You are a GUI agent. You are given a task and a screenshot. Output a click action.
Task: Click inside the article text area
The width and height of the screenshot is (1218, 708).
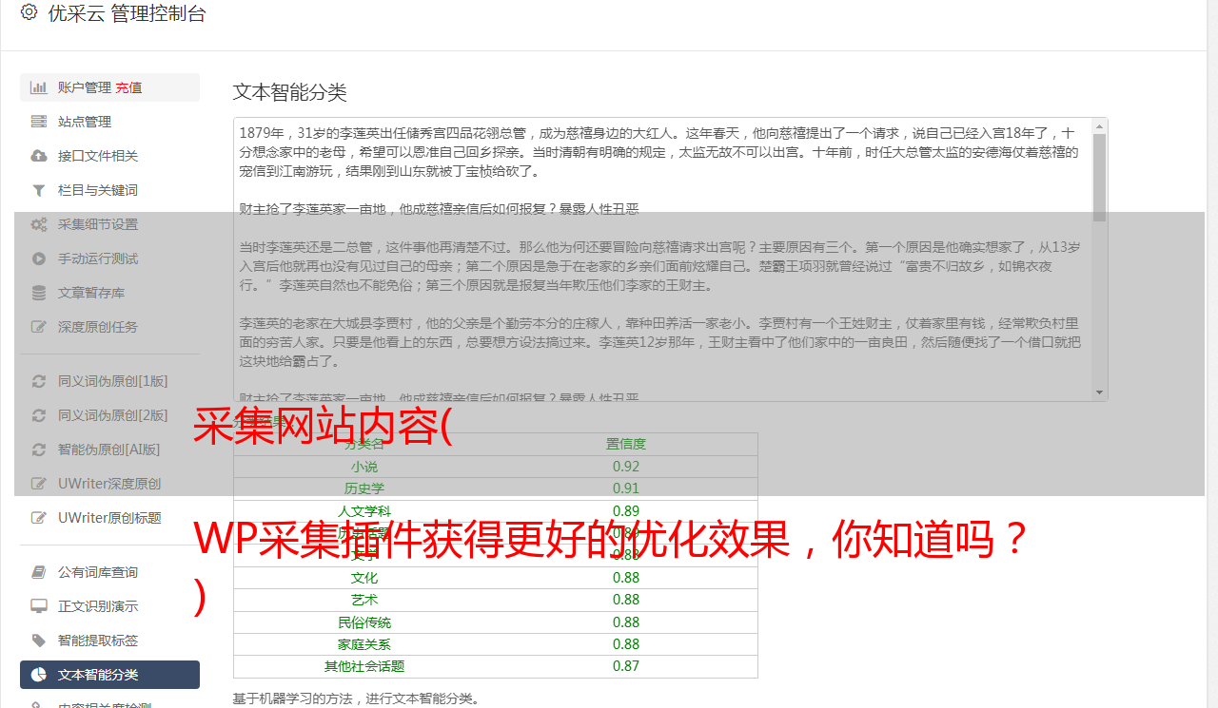click(x=662, y=259)
